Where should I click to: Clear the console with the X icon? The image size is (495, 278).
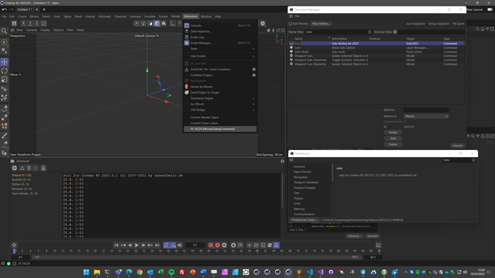pos(14,168)
